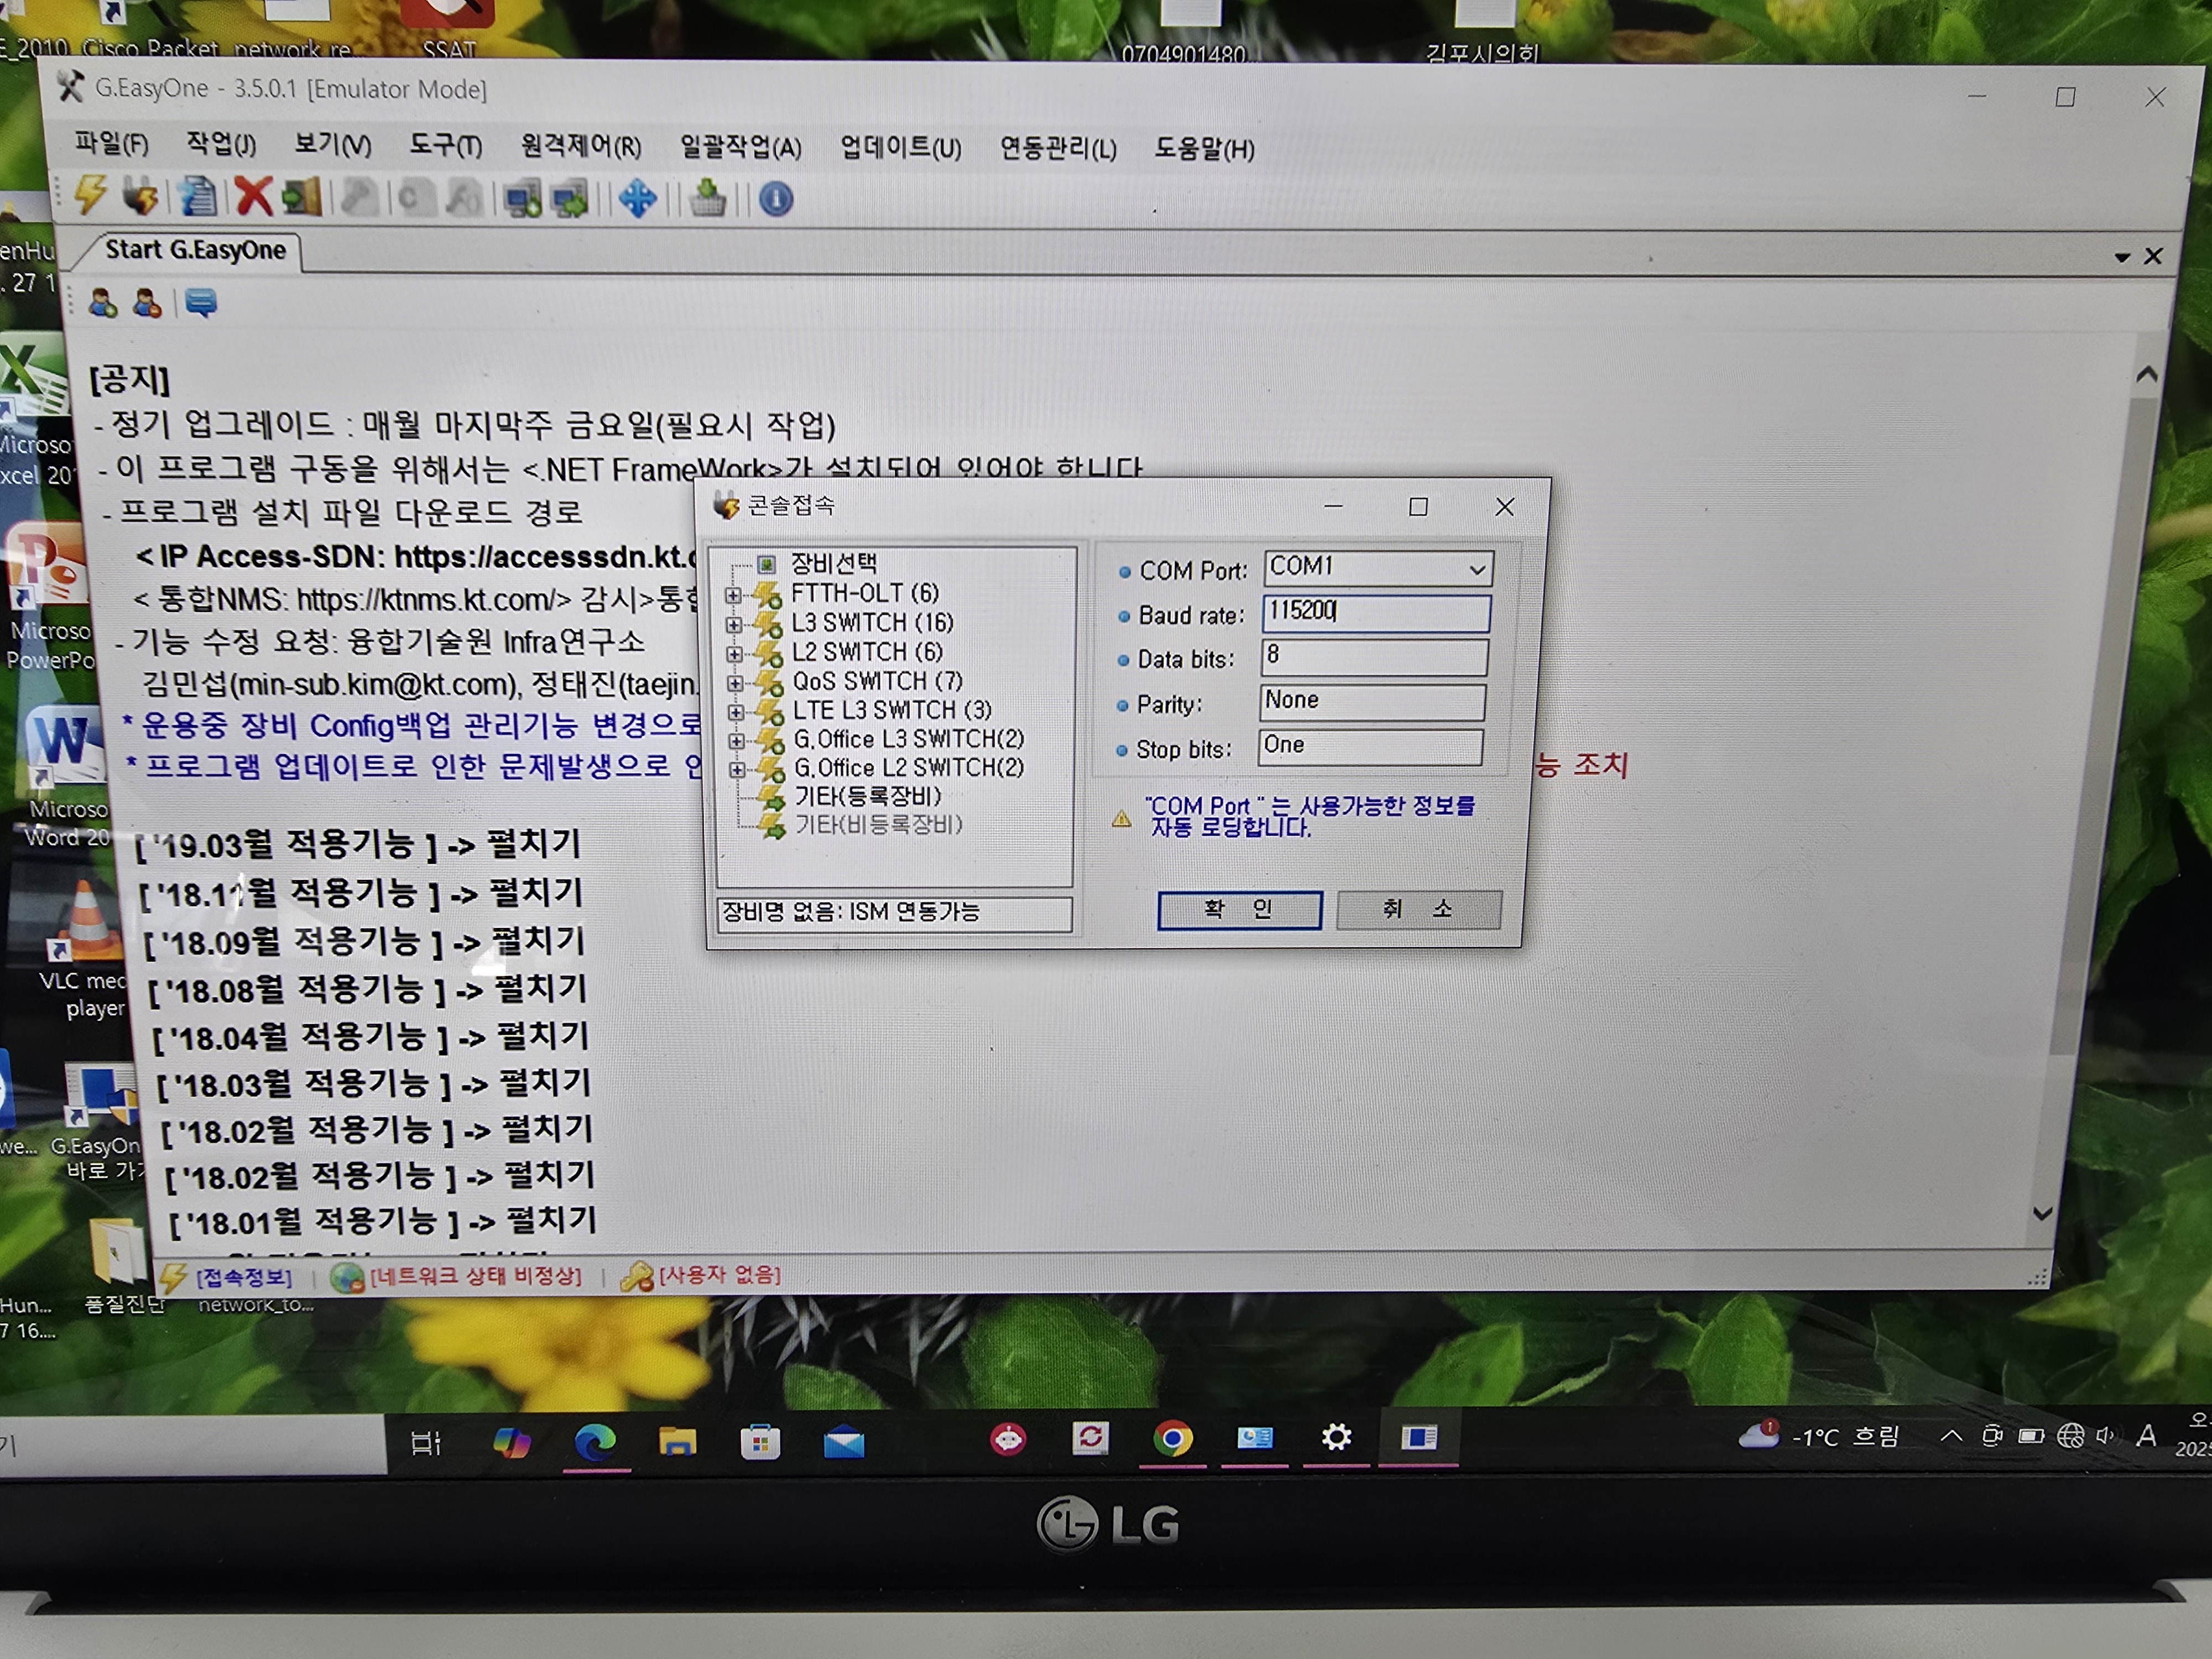The height and width of the screenshot is (1659, 2212).
Task: Open Google Chrome from the taskbar
Action: (1172, 1438)
